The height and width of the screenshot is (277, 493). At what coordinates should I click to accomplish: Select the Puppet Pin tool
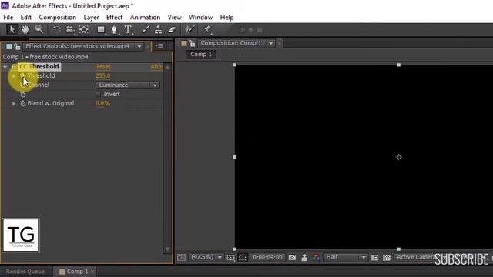point(207,30)
